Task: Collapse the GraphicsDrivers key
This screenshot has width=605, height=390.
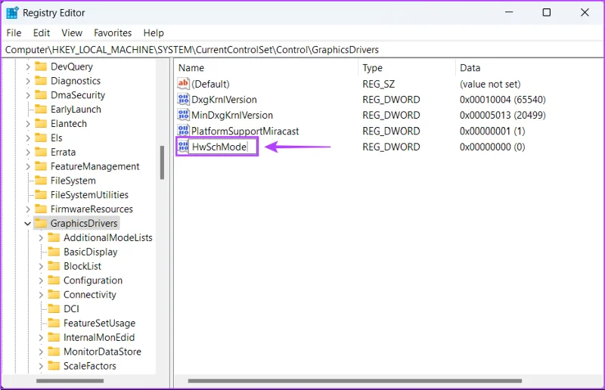Action: tap(28, 224)
